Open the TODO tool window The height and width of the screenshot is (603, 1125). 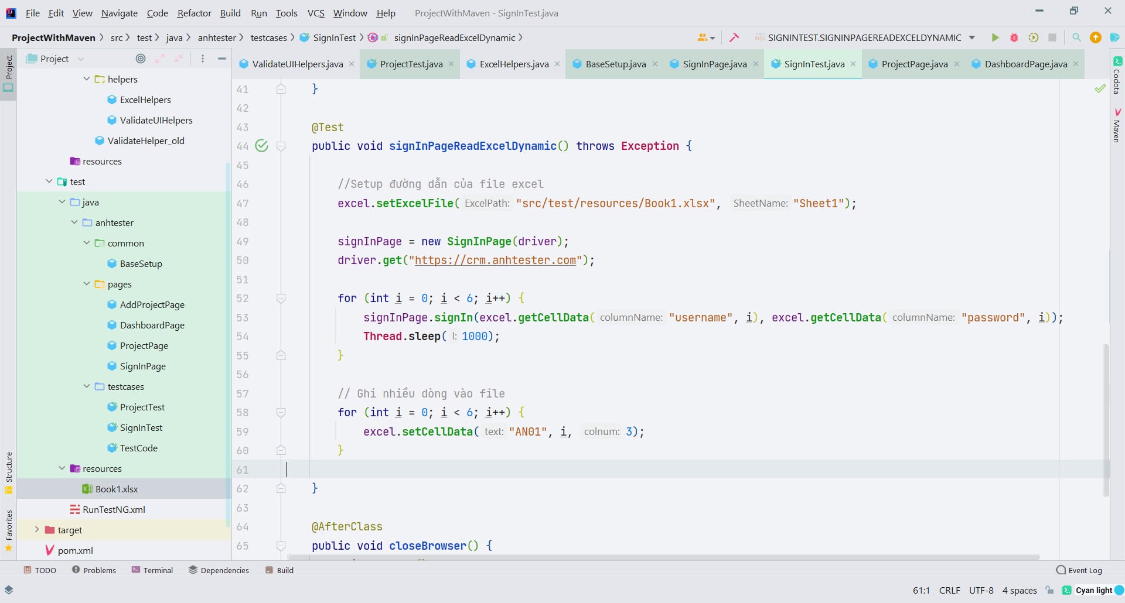point(40,570)
